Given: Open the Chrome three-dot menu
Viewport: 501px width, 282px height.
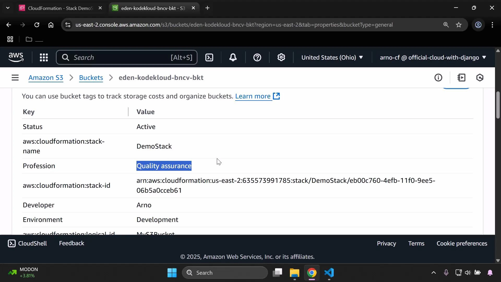Looking at the screenshot, I should point(492,25).
